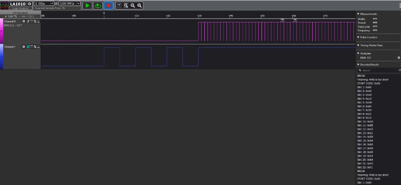
Task: Open device settings gear next to LA1010
Action: point(29,4)
